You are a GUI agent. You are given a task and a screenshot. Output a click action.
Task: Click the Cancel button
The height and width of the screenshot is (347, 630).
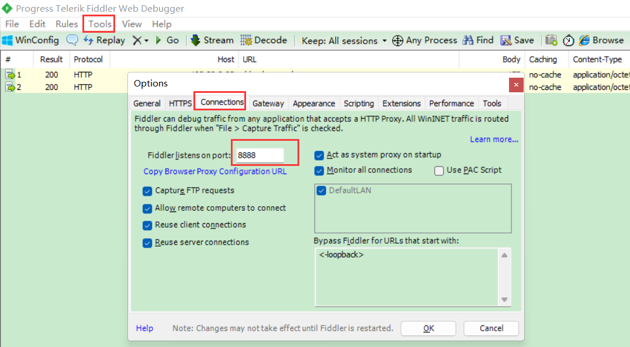point(491,328)
